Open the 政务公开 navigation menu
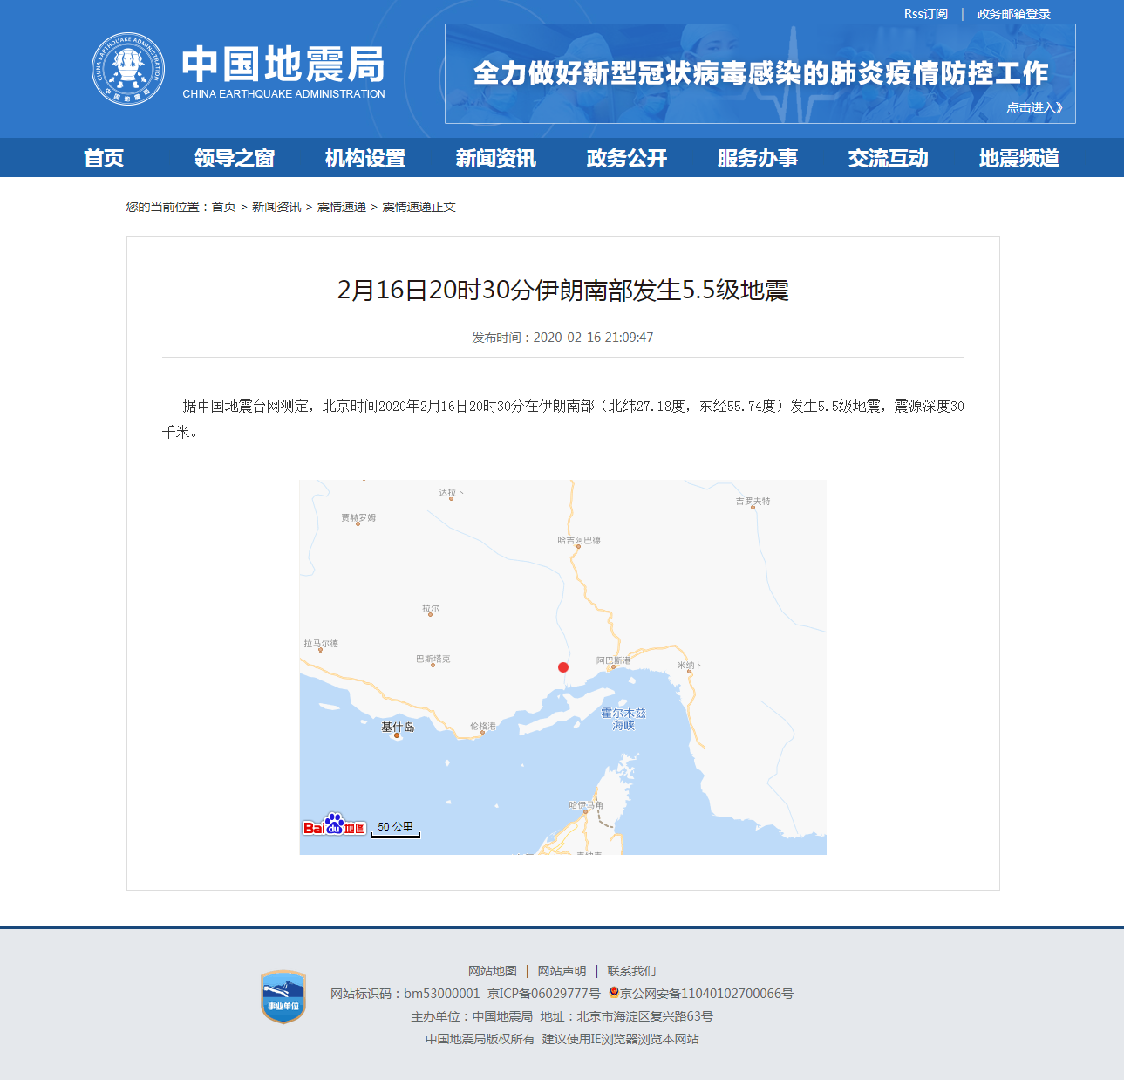1124x1080 pixels. click(625, 158)
